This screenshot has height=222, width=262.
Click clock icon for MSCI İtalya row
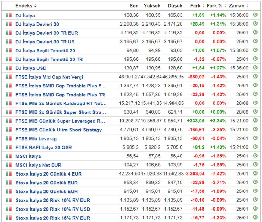[255, 156]
